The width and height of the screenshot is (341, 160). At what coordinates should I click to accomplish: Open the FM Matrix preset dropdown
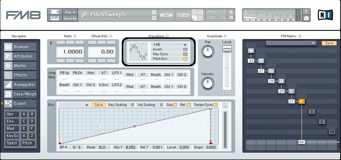pos(291,43)
